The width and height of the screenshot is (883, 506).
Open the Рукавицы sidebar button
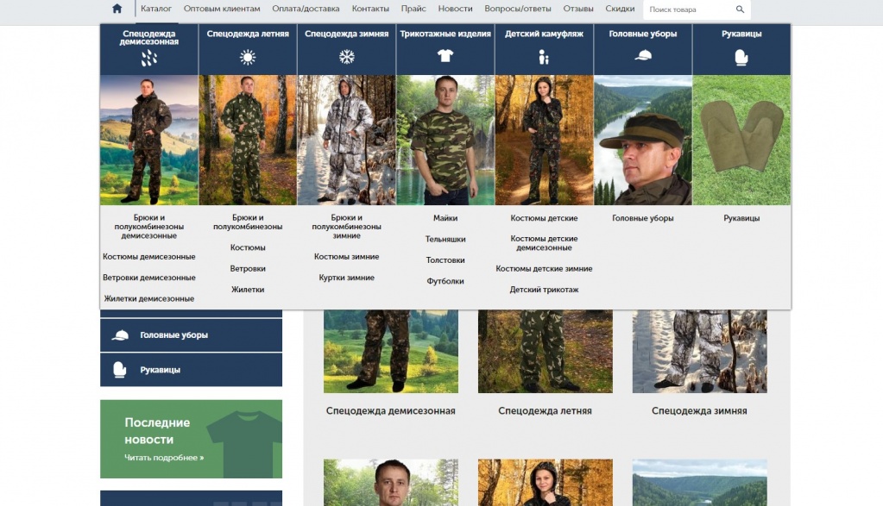click(x=192, y=370)
